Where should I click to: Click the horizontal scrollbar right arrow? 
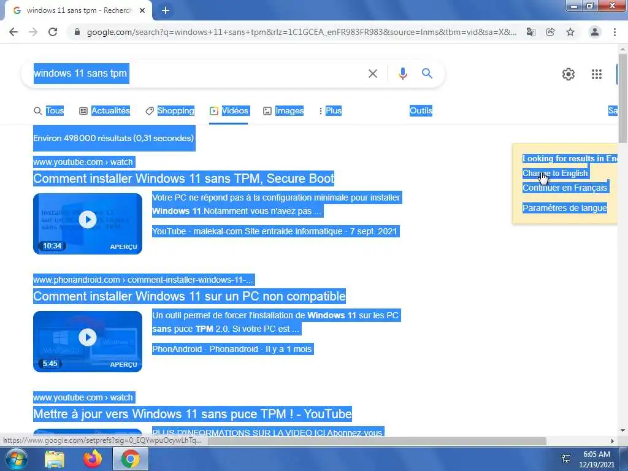tap(613, 441)
